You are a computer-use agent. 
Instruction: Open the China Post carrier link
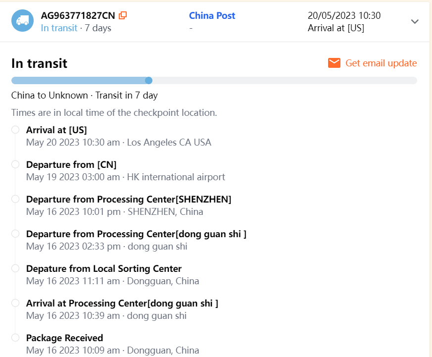[x=212, y=15]
